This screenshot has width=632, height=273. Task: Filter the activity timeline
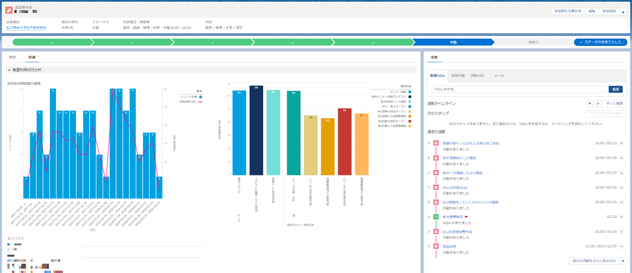(x=590, y=104)
